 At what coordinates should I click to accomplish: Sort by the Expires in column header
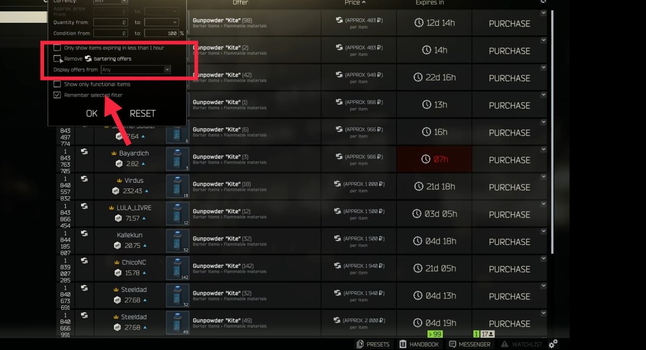[429, 2]
